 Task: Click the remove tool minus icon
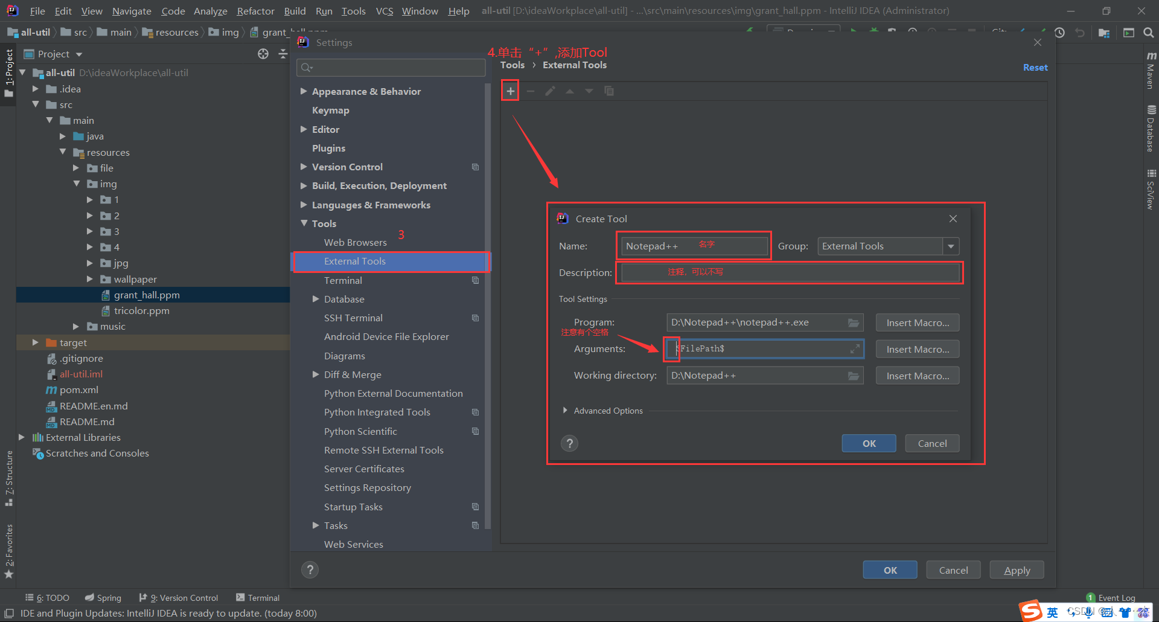click(x=531, y=91)
